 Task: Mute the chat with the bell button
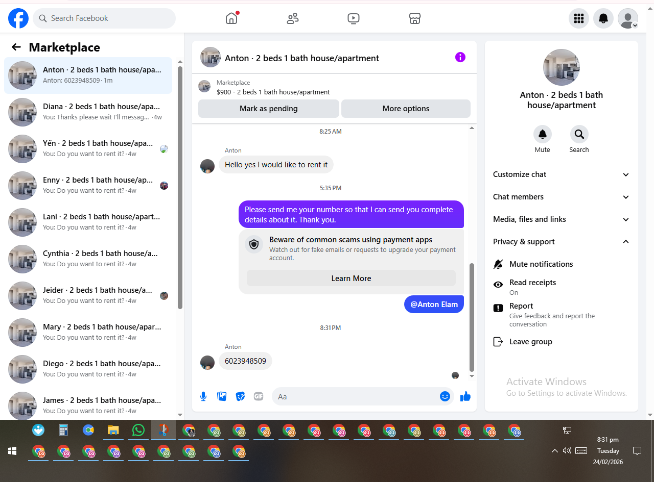(x=543, y=134)
